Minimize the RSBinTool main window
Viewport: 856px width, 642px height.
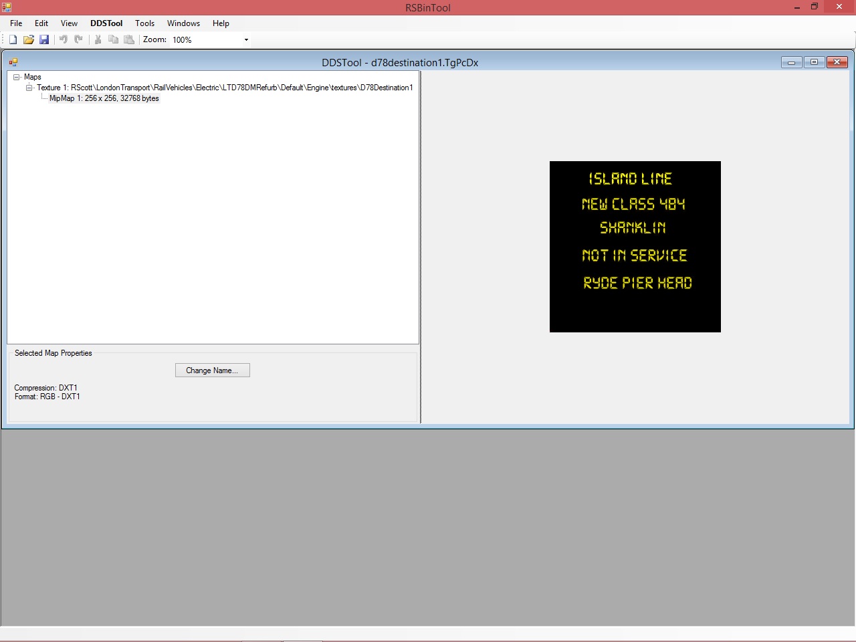tap(797, 7)
